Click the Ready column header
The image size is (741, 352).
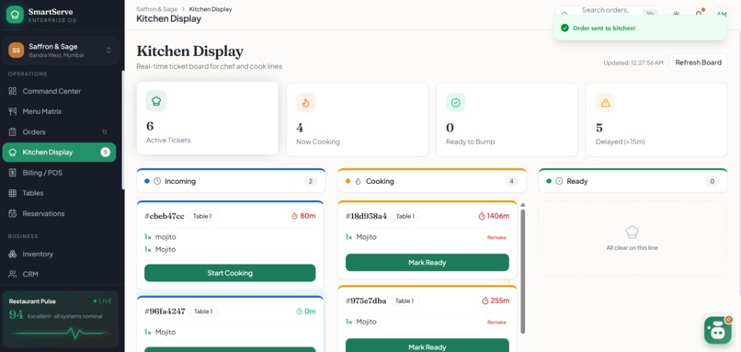pos(633,180)
